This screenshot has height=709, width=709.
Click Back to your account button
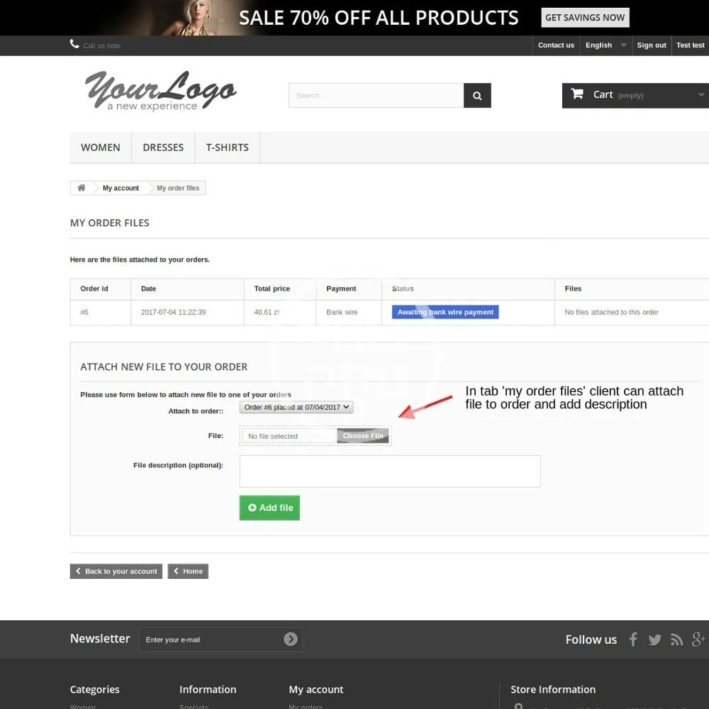116,571
